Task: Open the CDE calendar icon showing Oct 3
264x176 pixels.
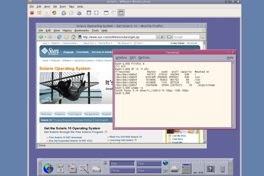Action: (60, 168)
